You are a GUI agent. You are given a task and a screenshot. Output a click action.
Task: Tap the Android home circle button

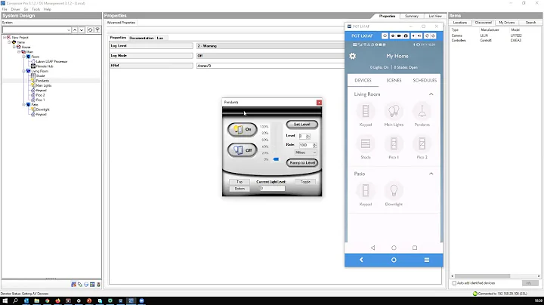394,248
